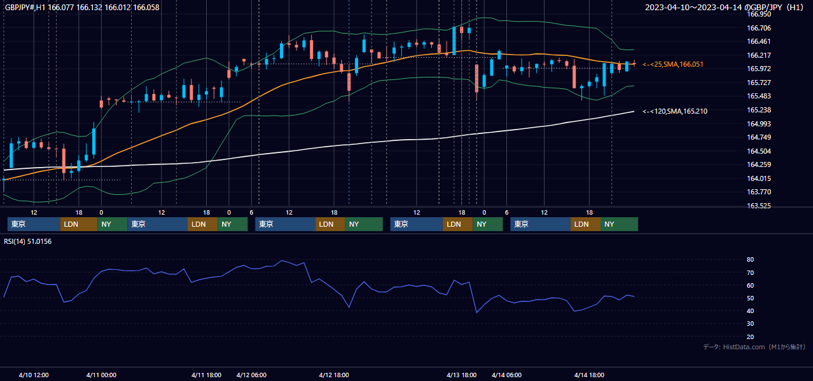Click the 25 SMA 166.051 label
Viewport: 813px width, 381px height.
[673, 65]
